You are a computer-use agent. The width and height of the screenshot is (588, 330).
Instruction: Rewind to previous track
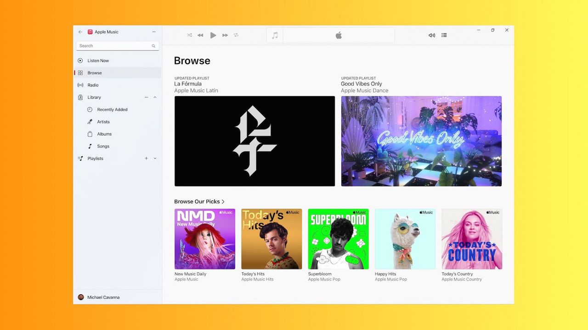click(x=200, y=35)
